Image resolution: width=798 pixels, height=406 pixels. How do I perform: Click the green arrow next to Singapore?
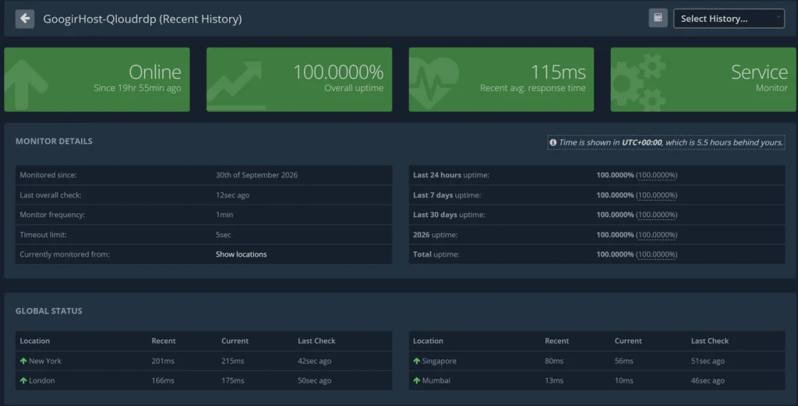(x=417, y=361)
